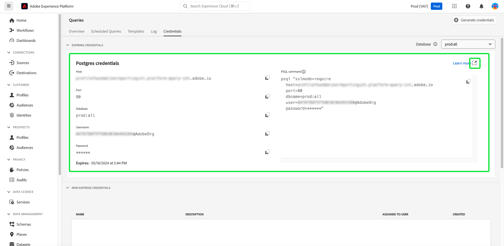Select the Credentials tab
504x246 pixels.
(x=172, y=31)
